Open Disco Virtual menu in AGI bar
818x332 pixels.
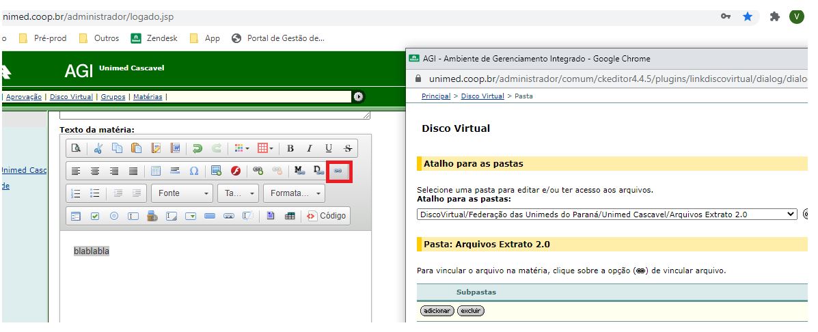coord(72,97)
